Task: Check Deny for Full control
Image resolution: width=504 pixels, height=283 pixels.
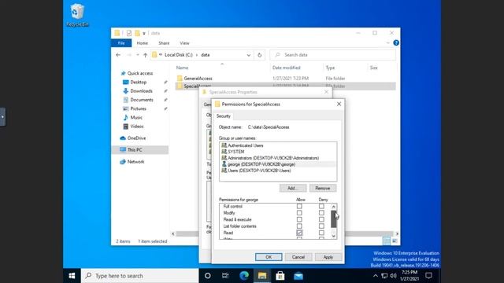Action: tap(321, 206)
